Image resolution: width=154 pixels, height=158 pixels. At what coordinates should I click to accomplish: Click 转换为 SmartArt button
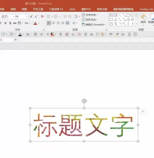click(x=94, y=25)
